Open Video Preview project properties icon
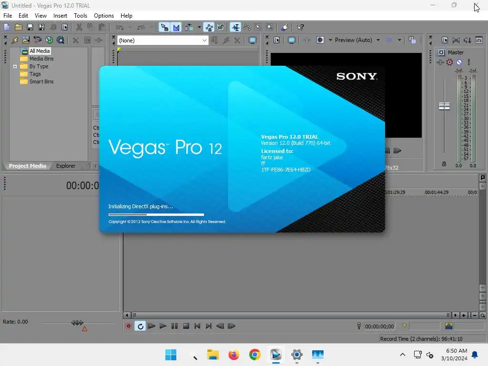Viewport: 488px width, 366px height. (277, 40)
